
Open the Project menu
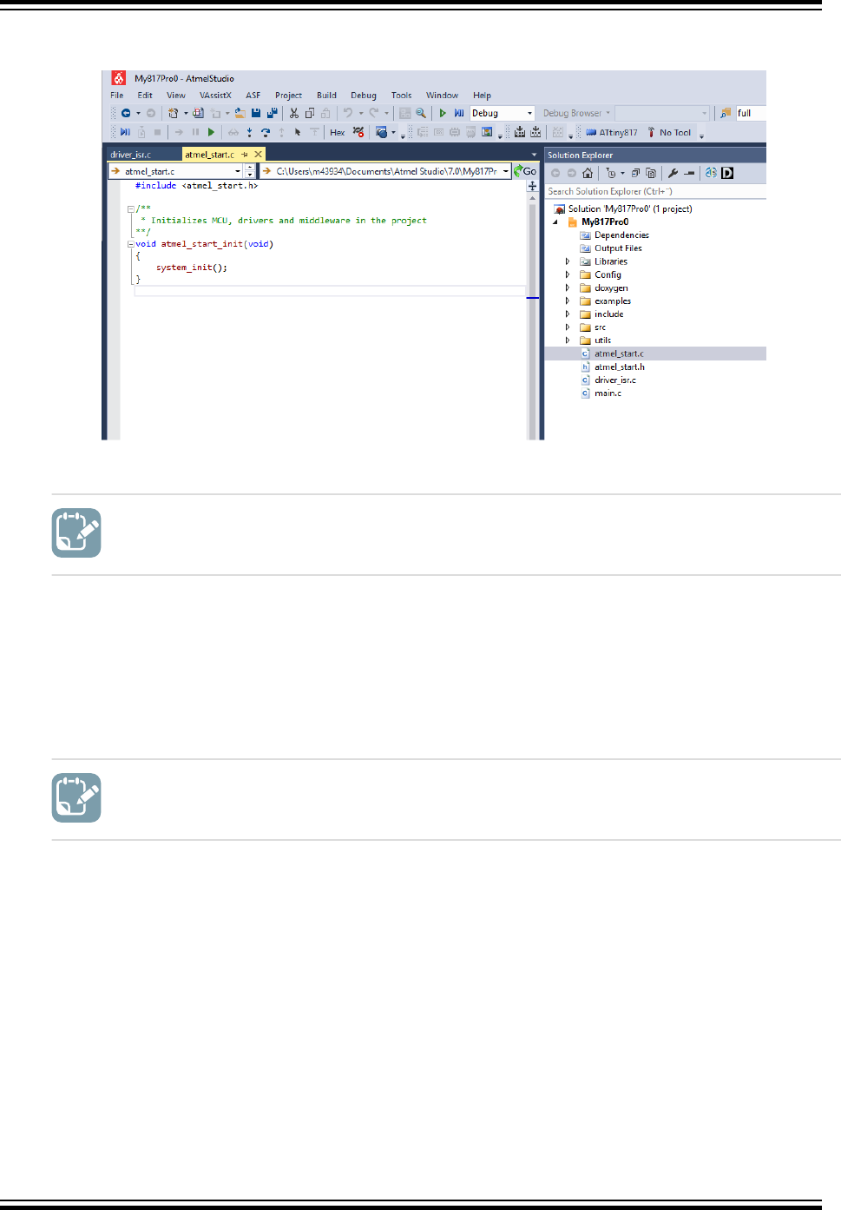click(288, 96)
